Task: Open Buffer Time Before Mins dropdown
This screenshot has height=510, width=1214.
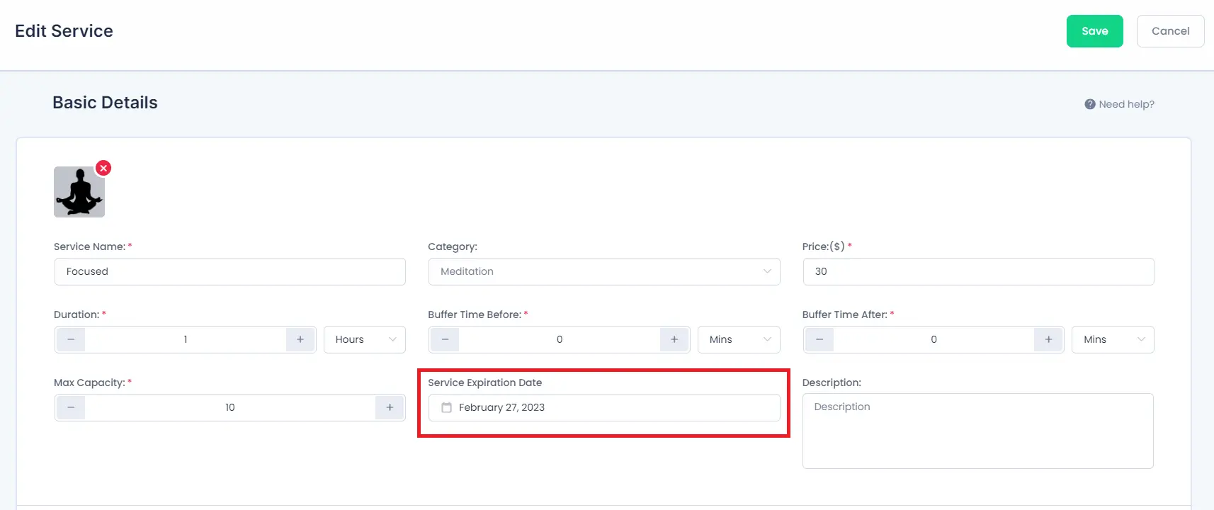Action: pos(739,339)
